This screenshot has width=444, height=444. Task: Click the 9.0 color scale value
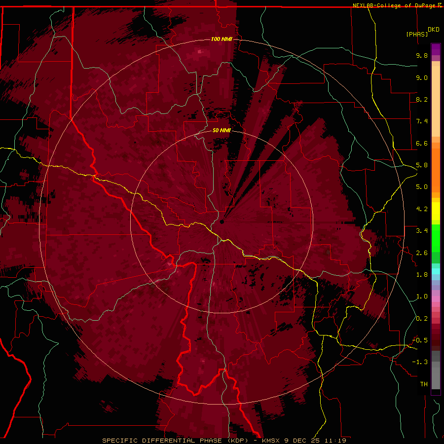[422, 77]
